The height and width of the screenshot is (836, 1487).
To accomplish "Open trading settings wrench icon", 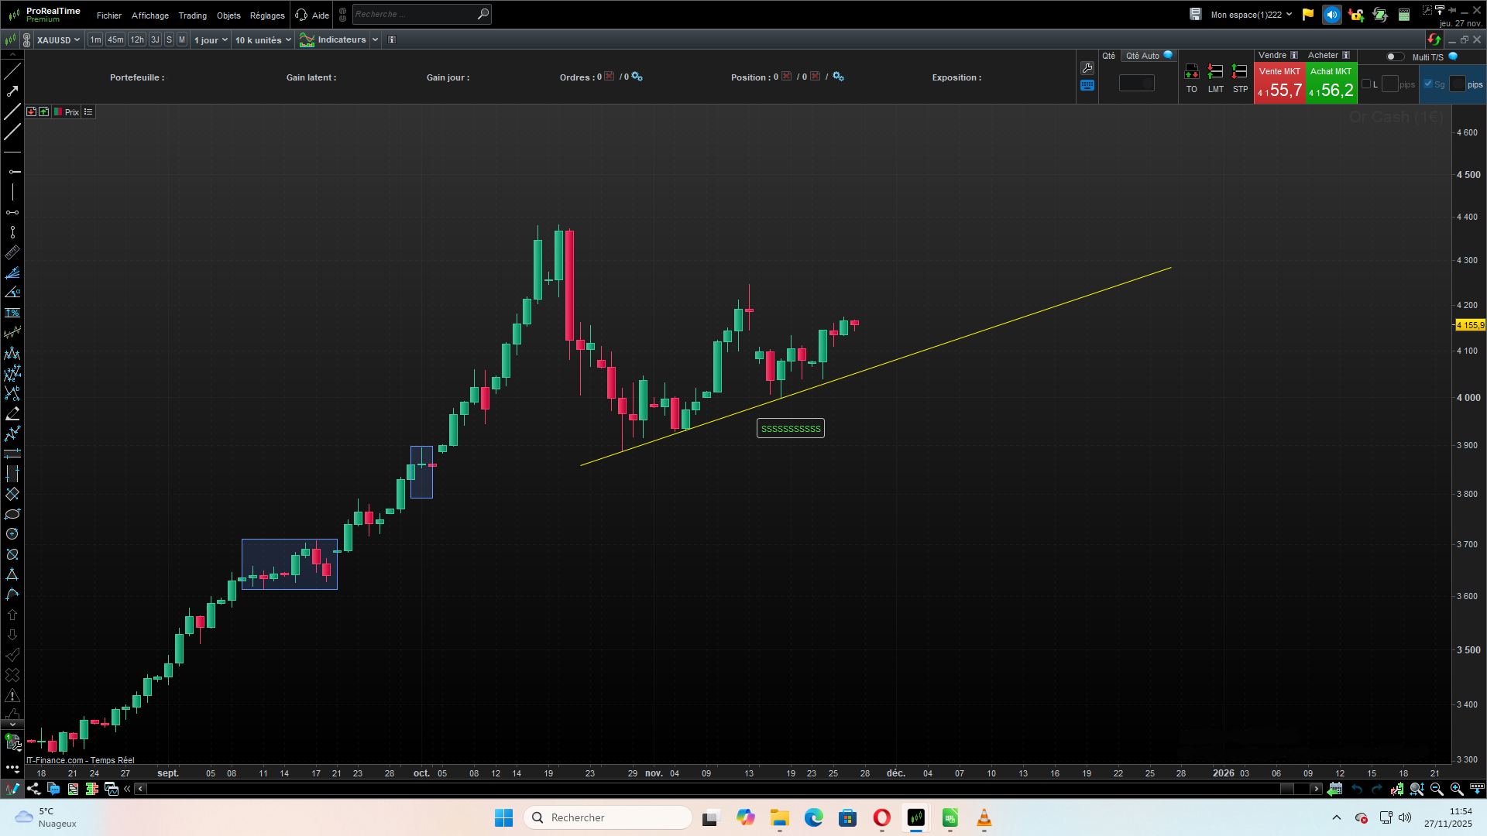I will pos(1087,68).
